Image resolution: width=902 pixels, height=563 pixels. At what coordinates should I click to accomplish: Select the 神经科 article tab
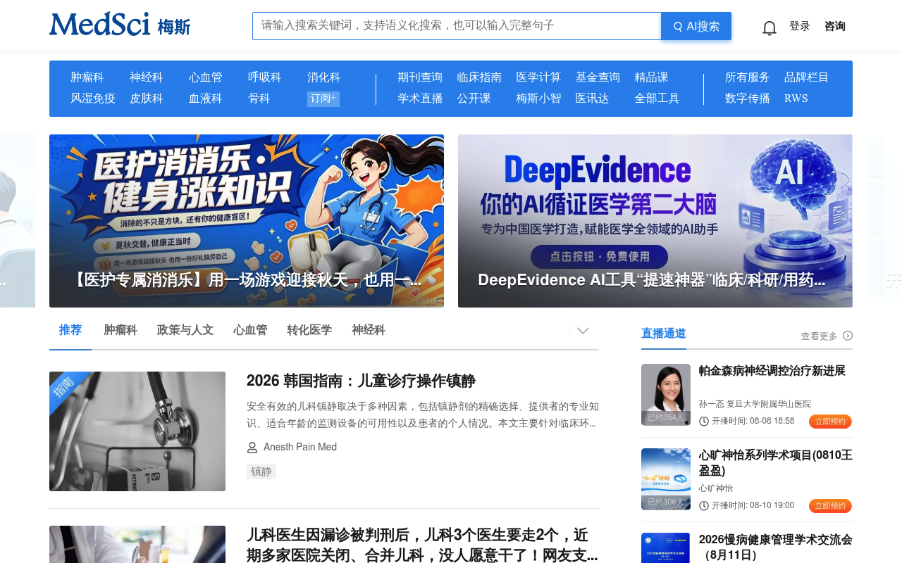(369, 330)
